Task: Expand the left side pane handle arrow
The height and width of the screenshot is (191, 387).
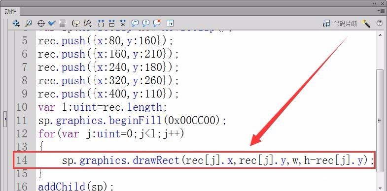Action: 5,119
